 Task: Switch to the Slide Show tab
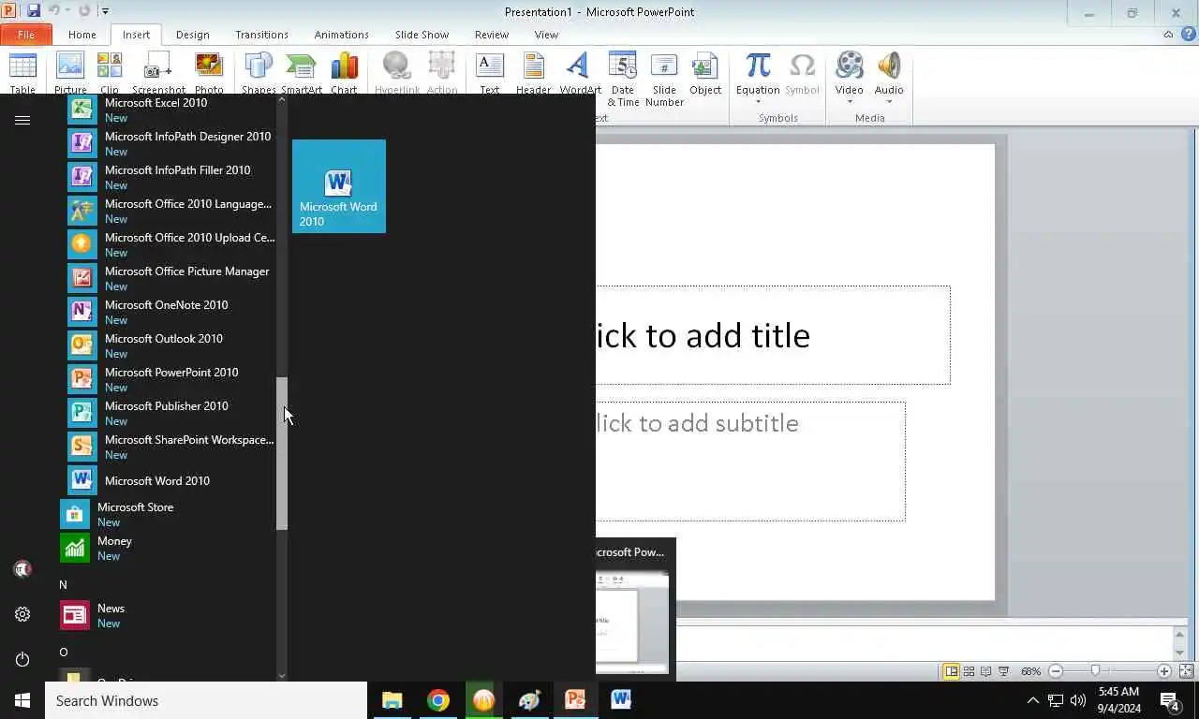point(422,35)
